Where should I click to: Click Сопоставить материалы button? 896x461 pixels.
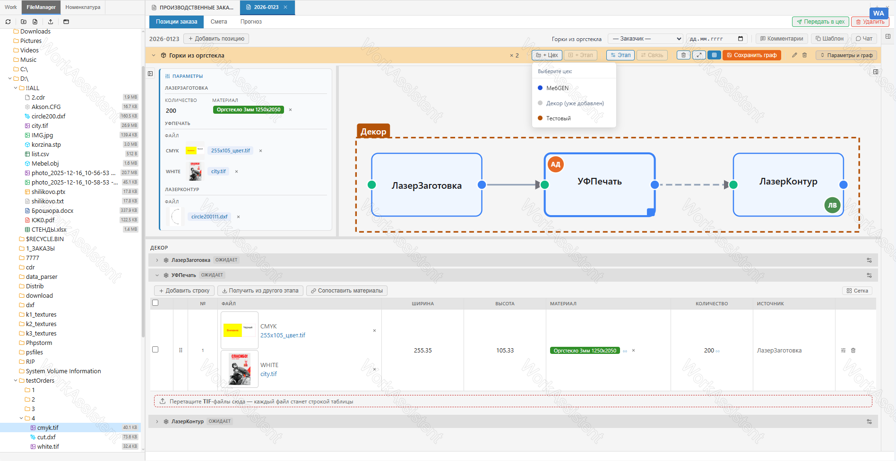point(347,291)
